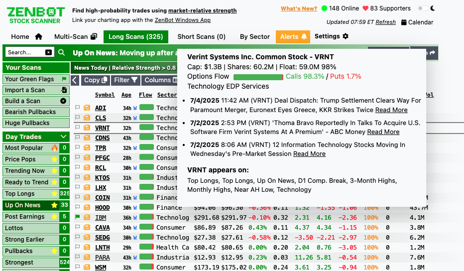Open the Multi-Scan windows icon
Screen dimensions: 464x271
point(94,37)
